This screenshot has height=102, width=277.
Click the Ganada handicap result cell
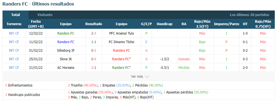[x=184, y=59]
